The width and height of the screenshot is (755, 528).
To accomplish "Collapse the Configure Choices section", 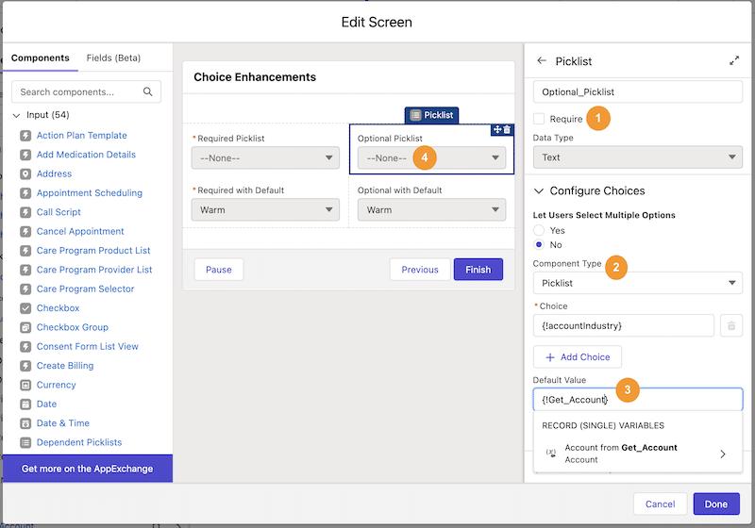I will point(539,190).
